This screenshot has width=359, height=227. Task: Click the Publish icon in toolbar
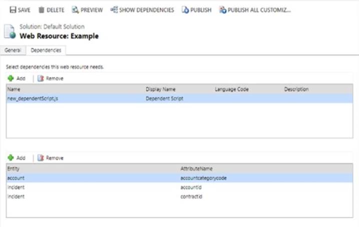185,10
